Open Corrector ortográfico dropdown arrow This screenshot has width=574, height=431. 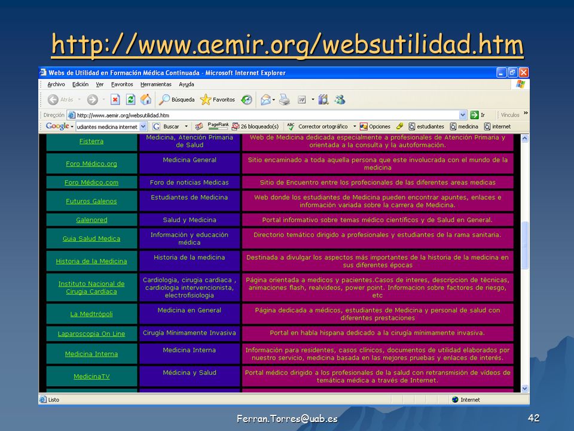click(355, 126)
